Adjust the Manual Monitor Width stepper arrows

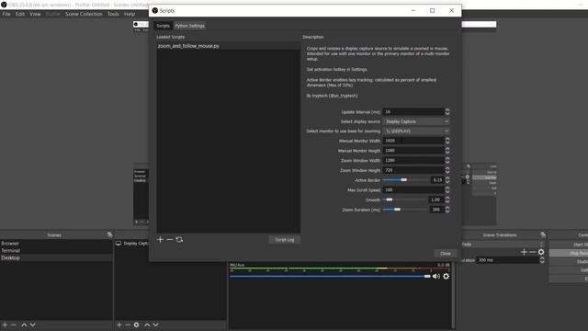coord(447,141)
